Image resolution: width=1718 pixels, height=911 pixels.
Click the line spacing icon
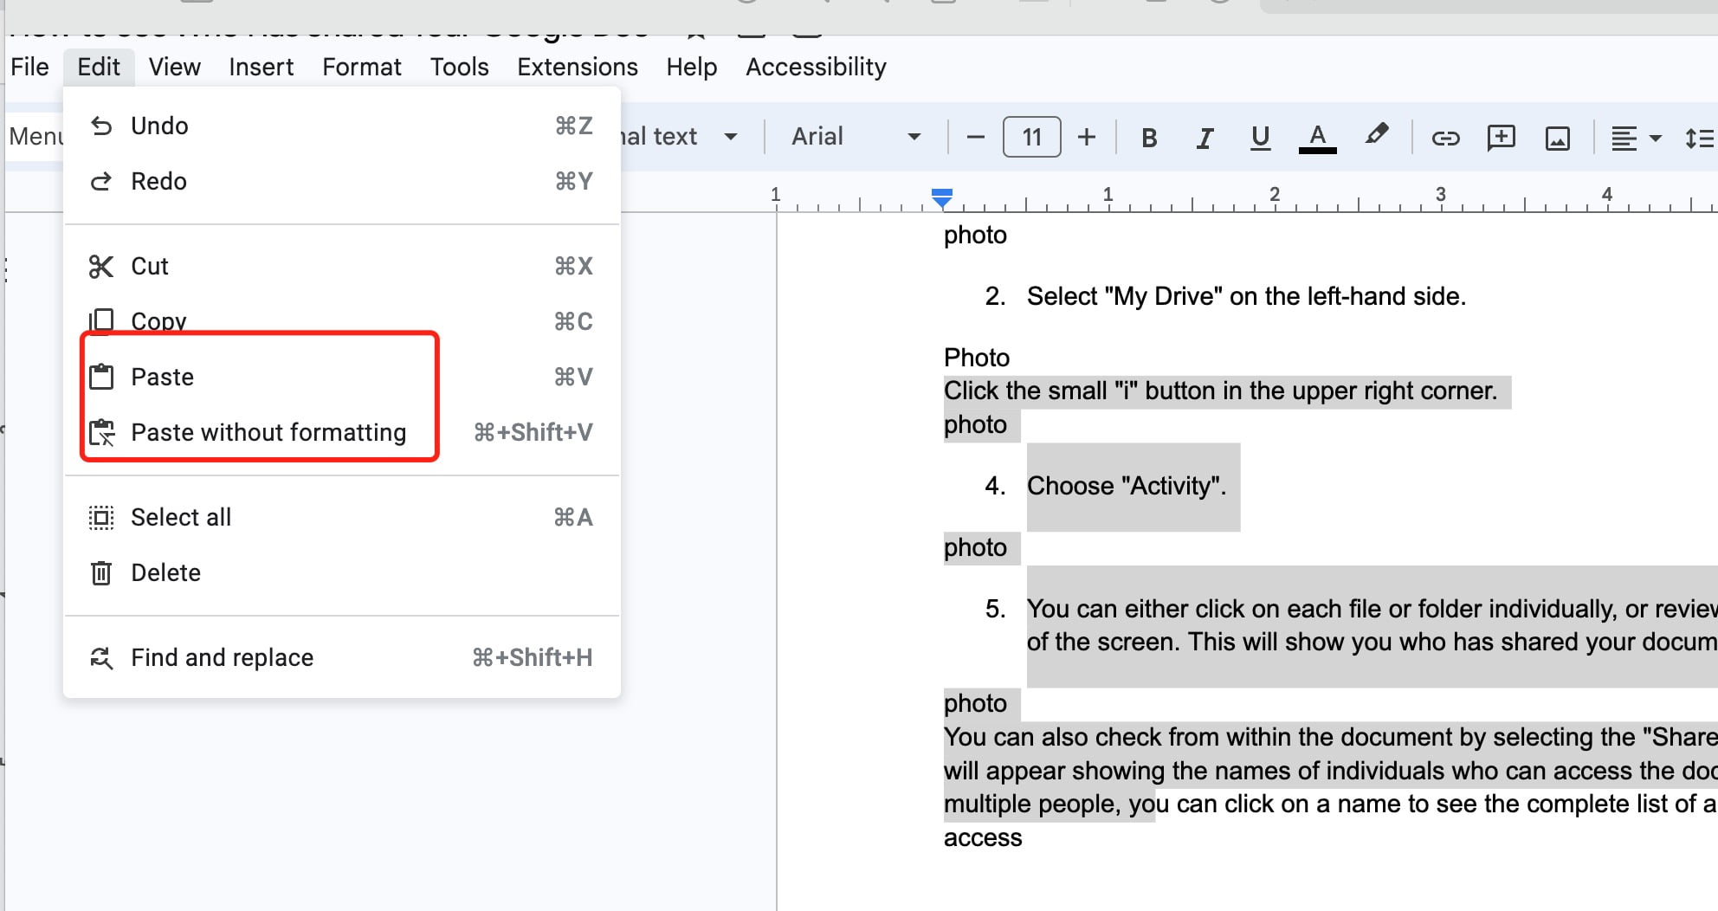click(1699, 138)
